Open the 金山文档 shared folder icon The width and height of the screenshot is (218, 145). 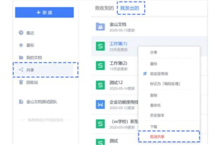pos(100,27)
